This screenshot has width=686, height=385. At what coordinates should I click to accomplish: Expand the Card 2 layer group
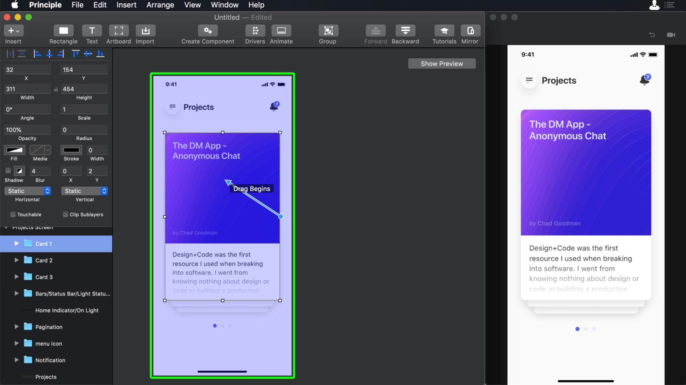(x=16, y=260)
